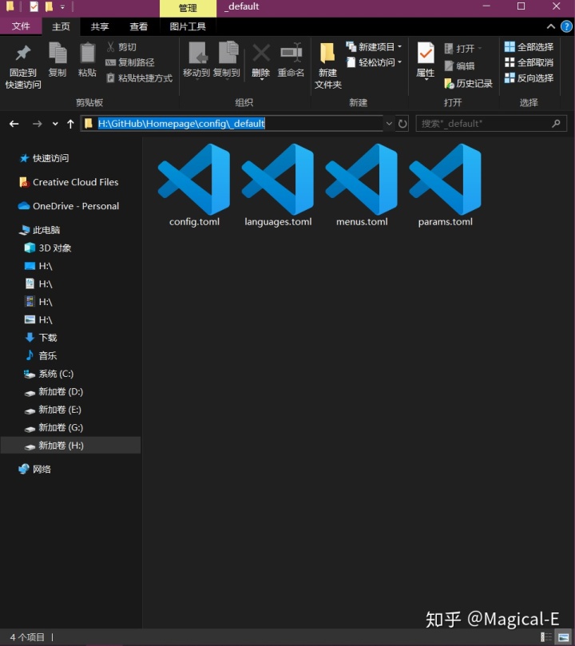The width and height of the screenshot is (575, 646).
Task: Pin the folder to Quick access
Action: tap(23, 66)
